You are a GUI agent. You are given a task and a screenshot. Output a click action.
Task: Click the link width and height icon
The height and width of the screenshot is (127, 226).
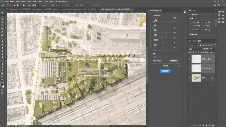click(190, 24)
